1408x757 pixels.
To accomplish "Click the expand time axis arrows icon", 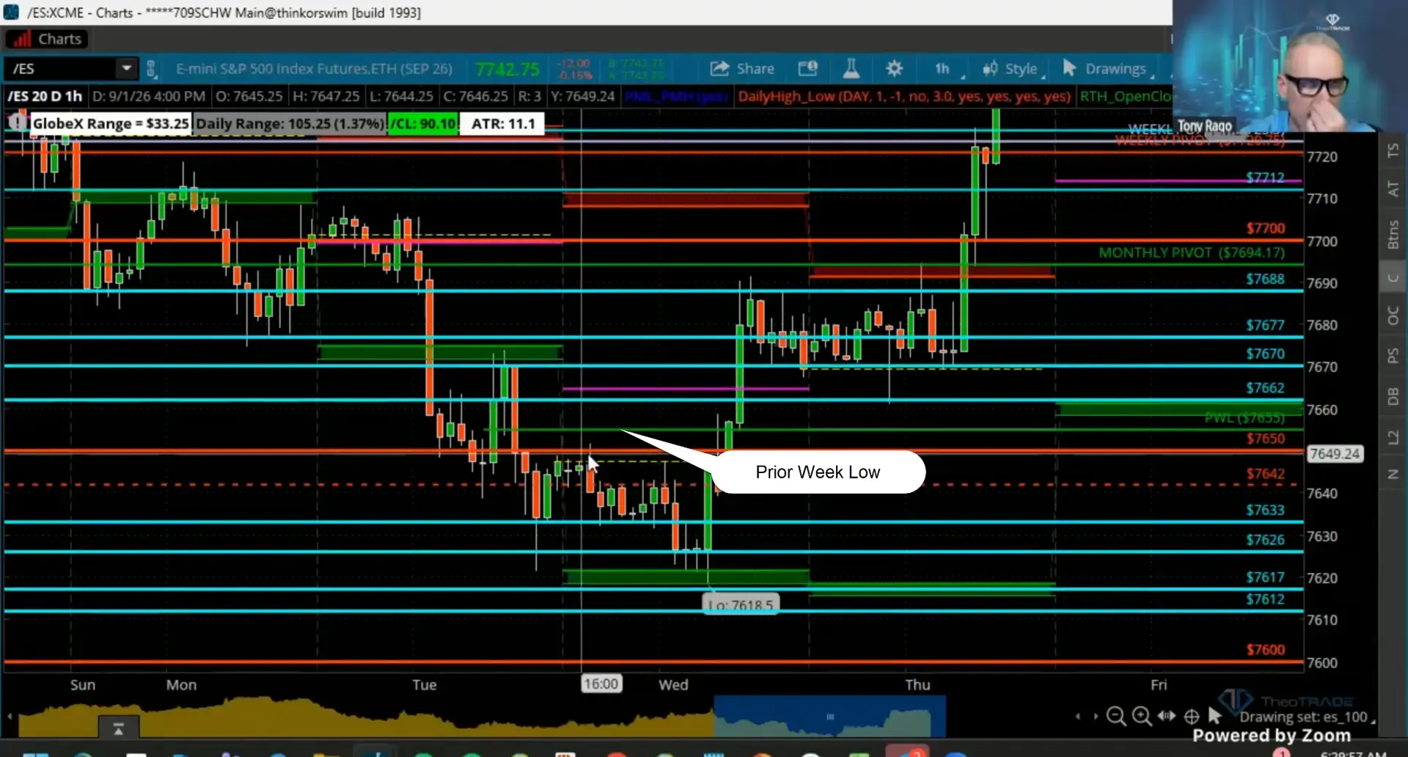I will click(x=1167, y=716).
